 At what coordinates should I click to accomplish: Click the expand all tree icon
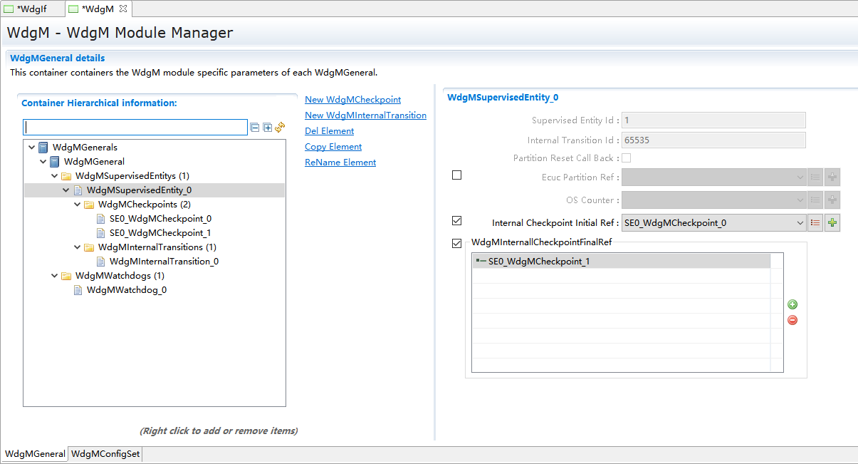(x=267, y=128)
